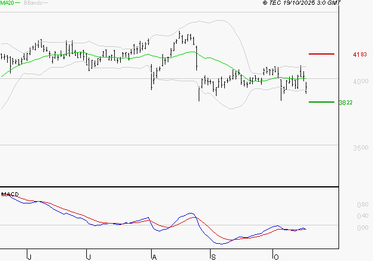Click the O month marker on timeline
The width and height of the screenshot is (373, 261).
coord(276,257)
